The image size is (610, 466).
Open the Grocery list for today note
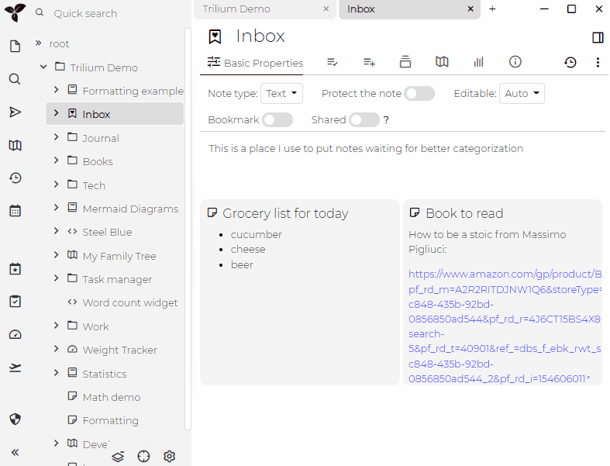(x=285, y=213)
